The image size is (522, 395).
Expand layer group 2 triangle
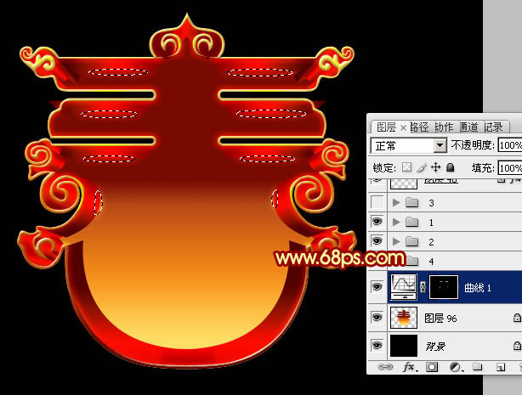click(396, 241)
